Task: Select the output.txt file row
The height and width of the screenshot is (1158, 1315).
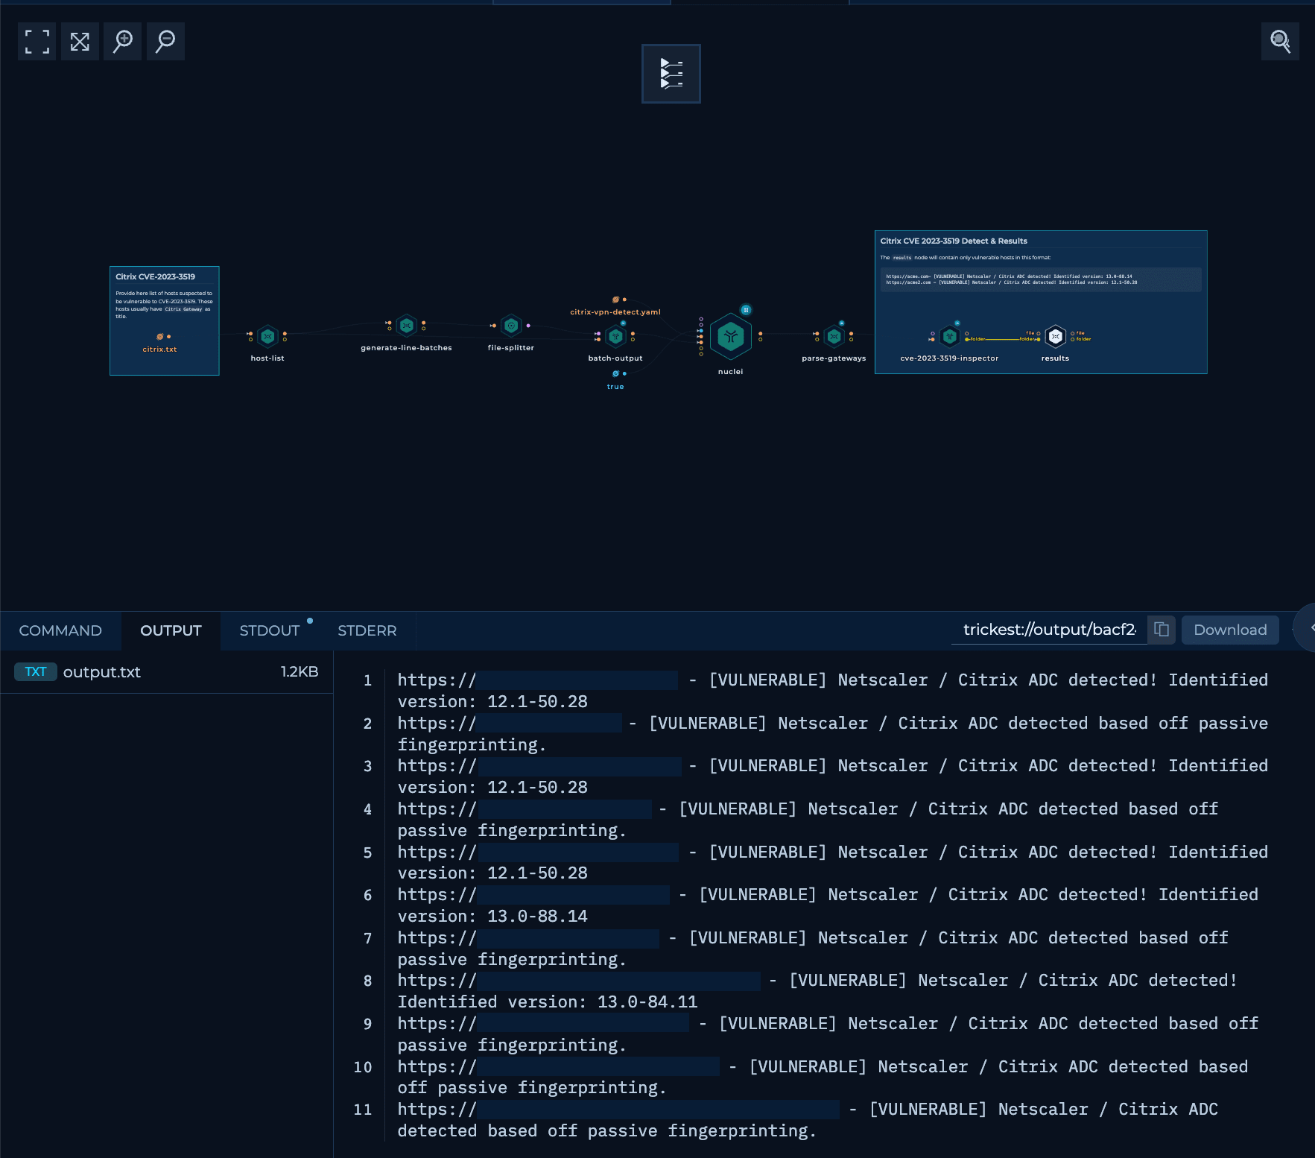Action: point(167,672)
